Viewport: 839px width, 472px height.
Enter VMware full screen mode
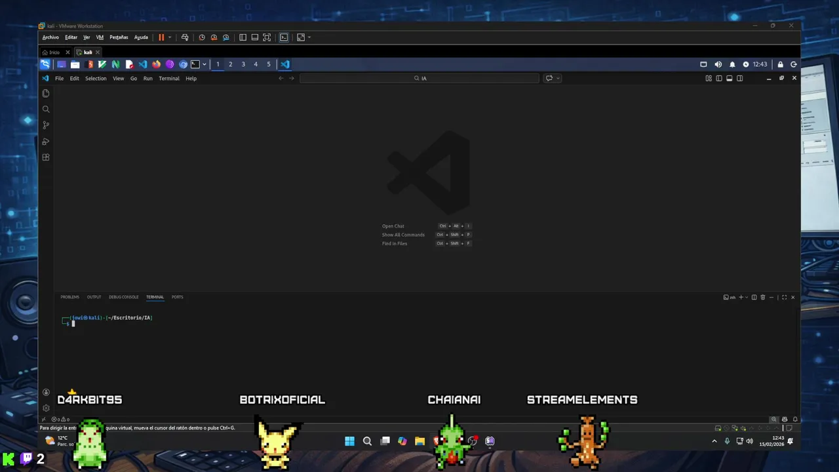point(267,37)
